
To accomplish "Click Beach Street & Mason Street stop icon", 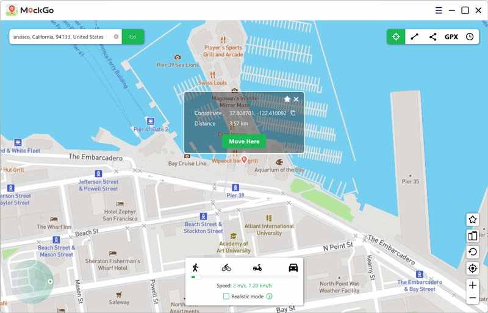I will [56, 240].
